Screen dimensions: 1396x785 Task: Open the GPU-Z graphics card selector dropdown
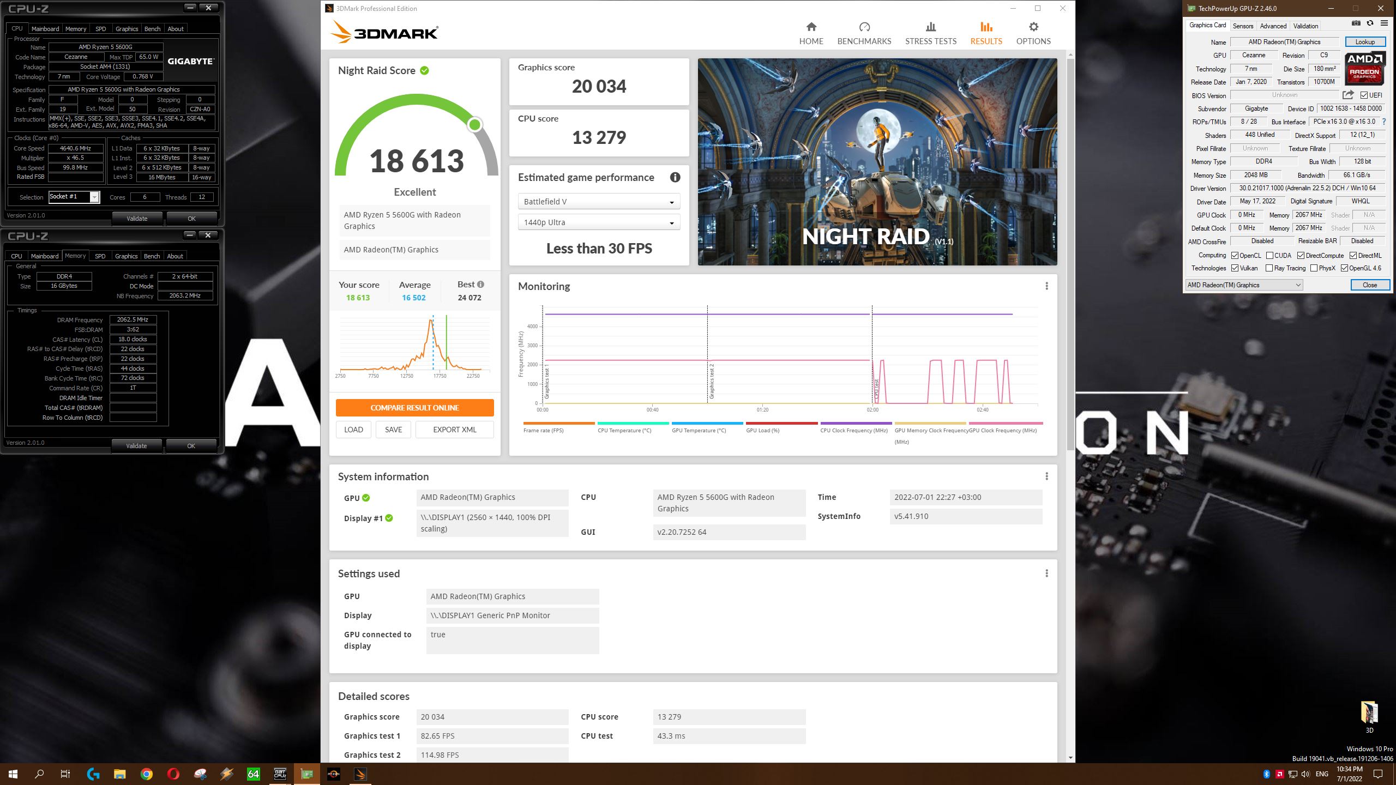pyautogui.click(x=1244, y=285)
